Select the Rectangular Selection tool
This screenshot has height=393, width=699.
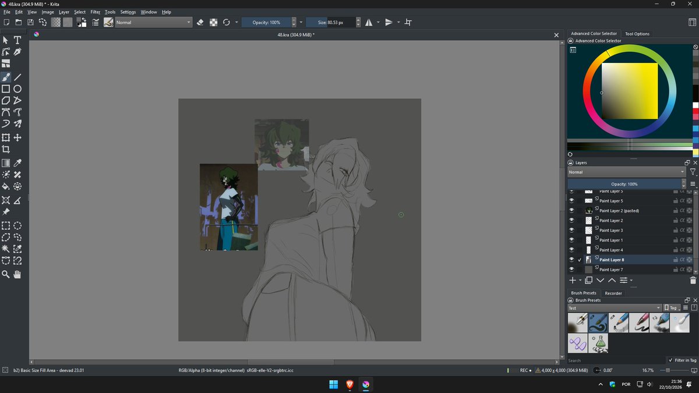coord(6,226)
